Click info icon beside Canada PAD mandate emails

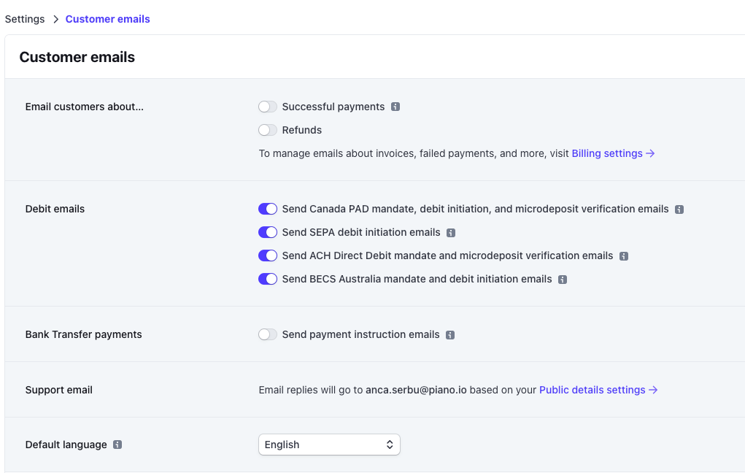click(x=679, y=209)
